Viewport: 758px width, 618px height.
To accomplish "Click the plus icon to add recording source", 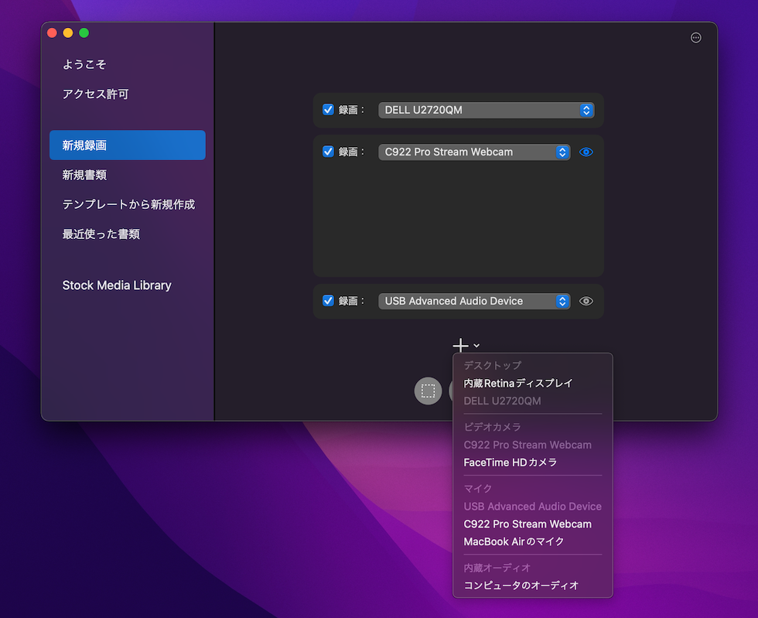I will click(x=462, y=345).
